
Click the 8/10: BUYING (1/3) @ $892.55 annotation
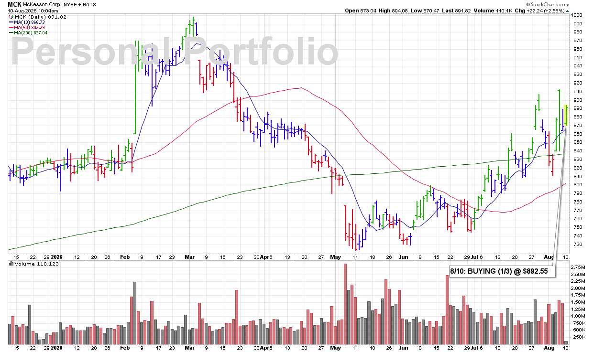coord(502,271)
